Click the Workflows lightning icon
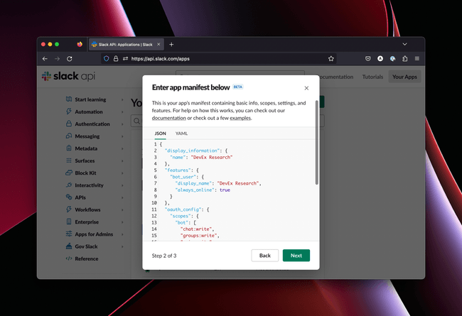This screenshot has height=316, width=462. coord(69,209)
